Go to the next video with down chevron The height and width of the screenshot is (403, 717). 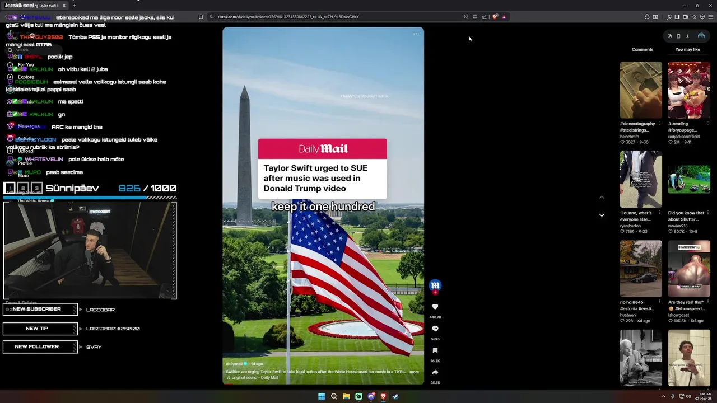pos(602,215)
